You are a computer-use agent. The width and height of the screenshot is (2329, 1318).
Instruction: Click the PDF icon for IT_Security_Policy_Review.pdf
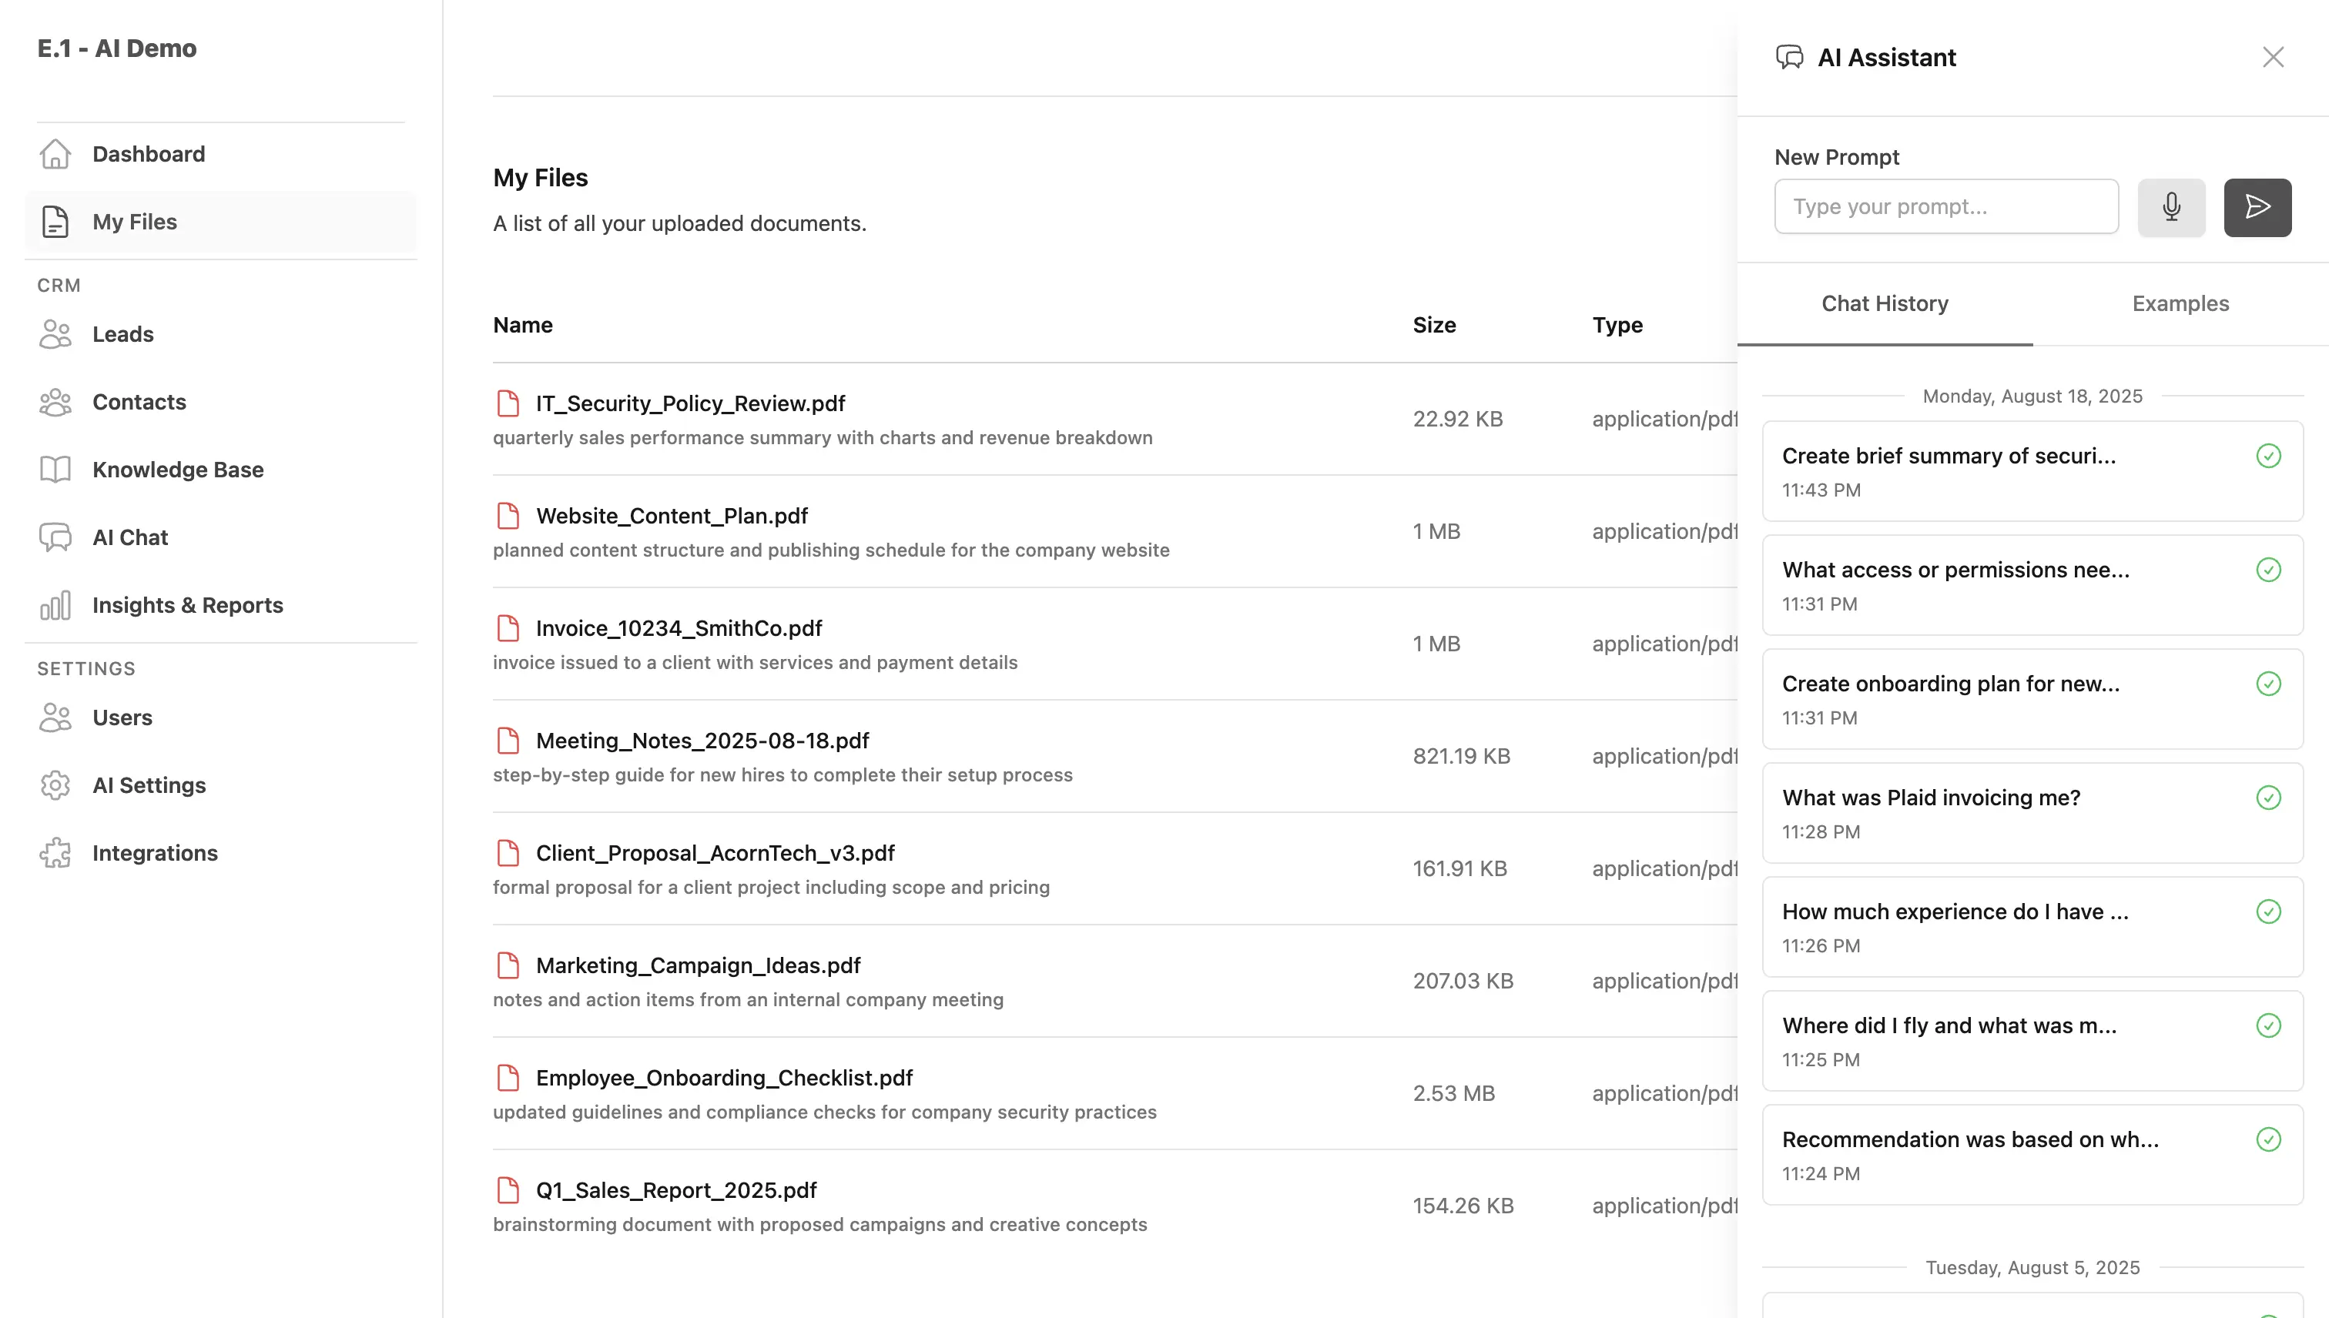[508, 403]
